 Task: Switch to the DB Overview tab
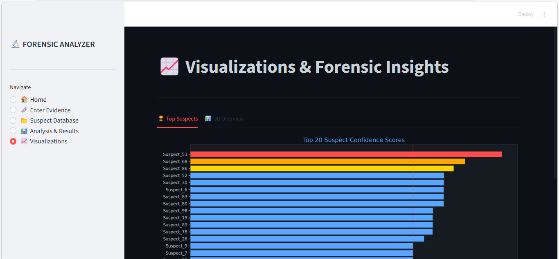coord(224,119)
